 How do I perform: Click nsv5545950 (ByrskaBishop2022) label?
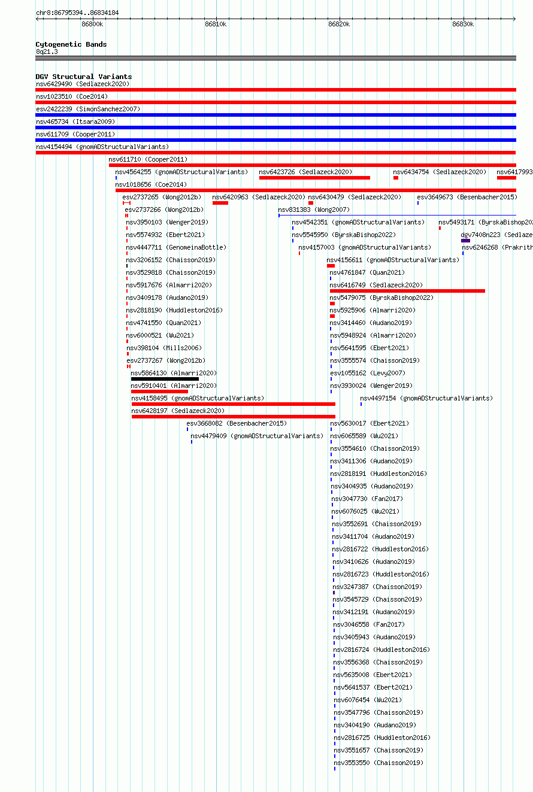[x=344, y=235]
